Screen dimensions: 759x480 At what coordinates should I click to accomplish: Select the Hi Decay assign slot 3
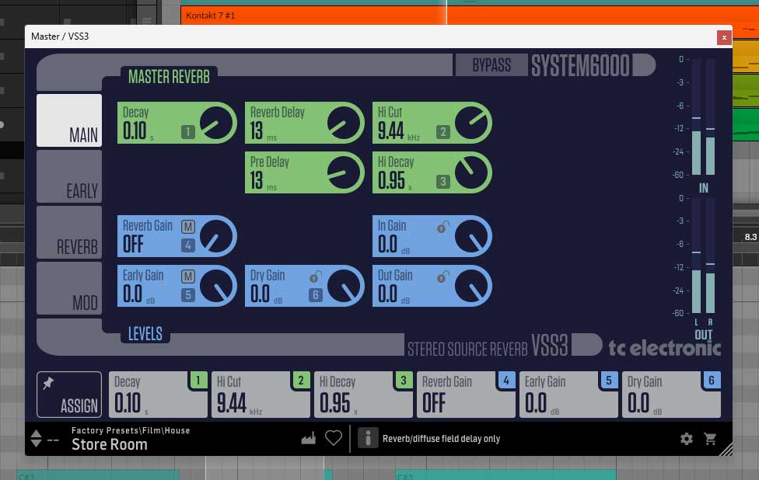click(x=363, y=395)
